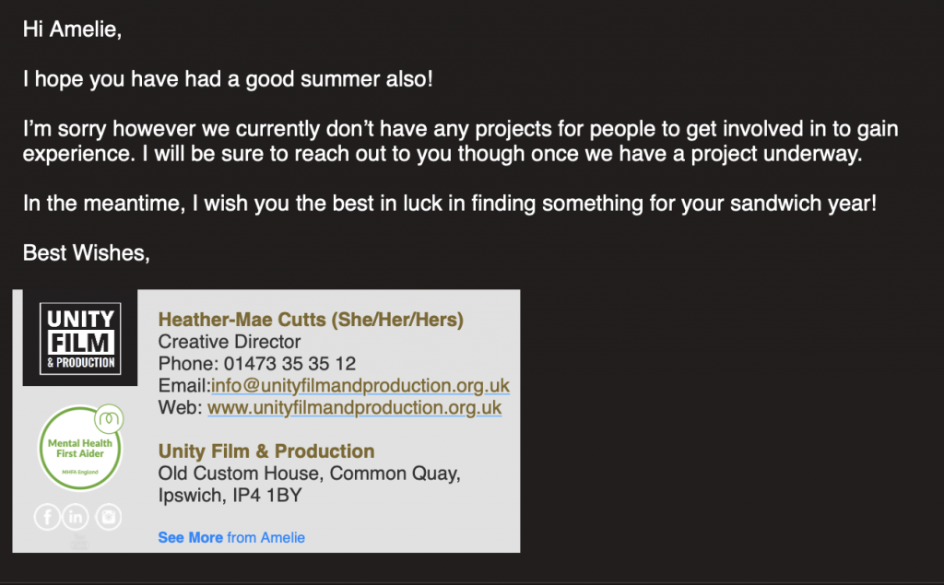Open the LinkedIn icon in the signature

pos(76,517)
